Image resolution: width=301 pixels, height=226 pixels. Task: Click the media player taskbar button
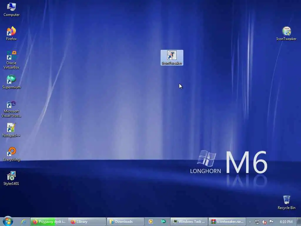[151, 222]
